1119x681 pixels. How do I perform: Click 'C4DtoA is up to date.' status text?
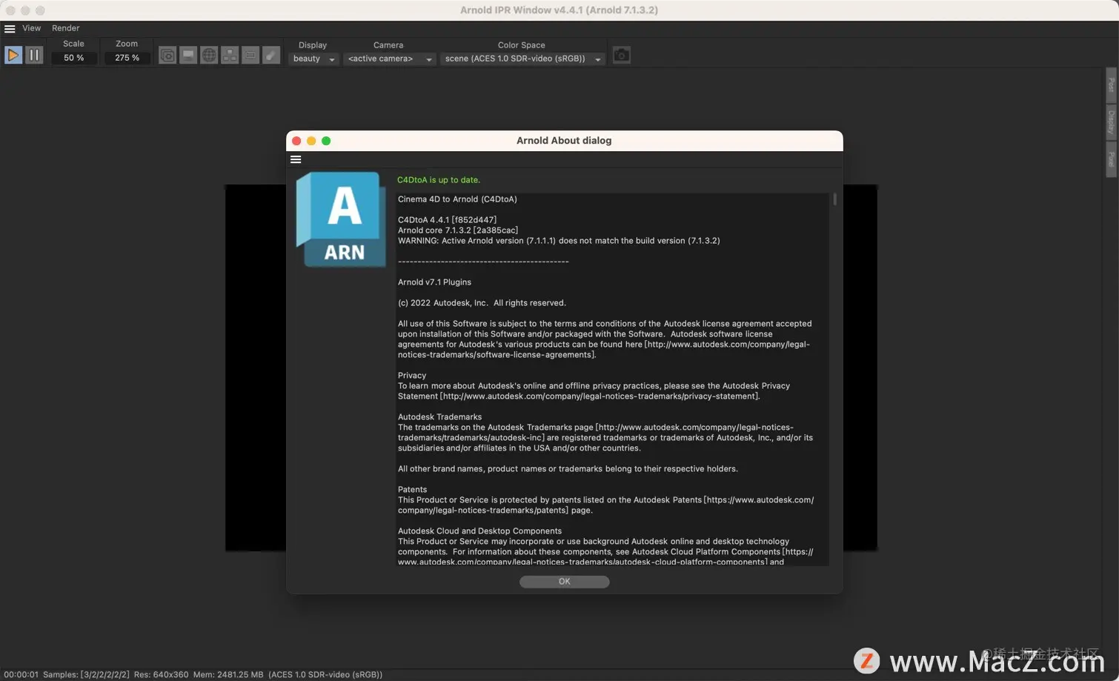click(439, 180)
